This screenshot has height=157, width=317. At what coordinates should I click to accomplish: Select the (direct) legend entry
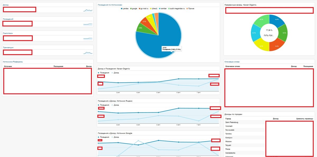(x=153, y=9)
